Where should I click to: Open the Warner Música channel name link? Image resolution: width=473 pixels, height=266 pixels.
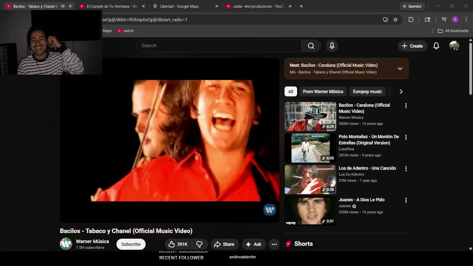pyautogui.click(x=92, y=241)
